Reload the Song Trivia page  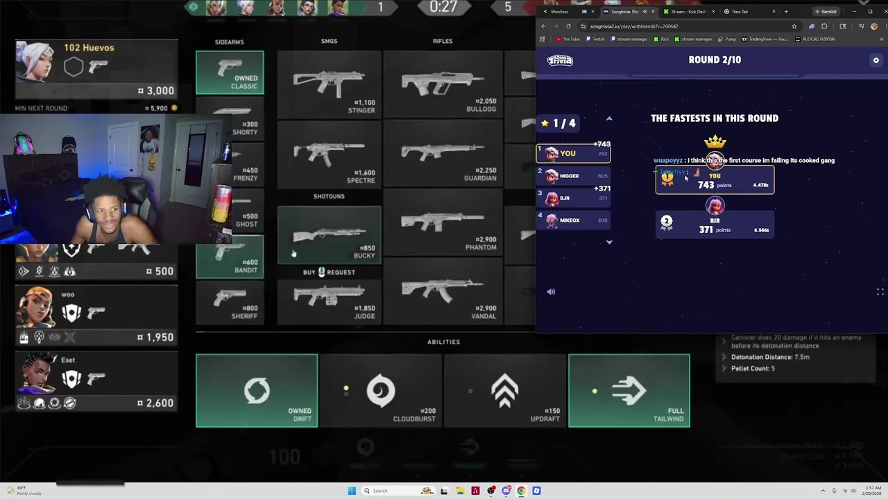tap(568, 26)
